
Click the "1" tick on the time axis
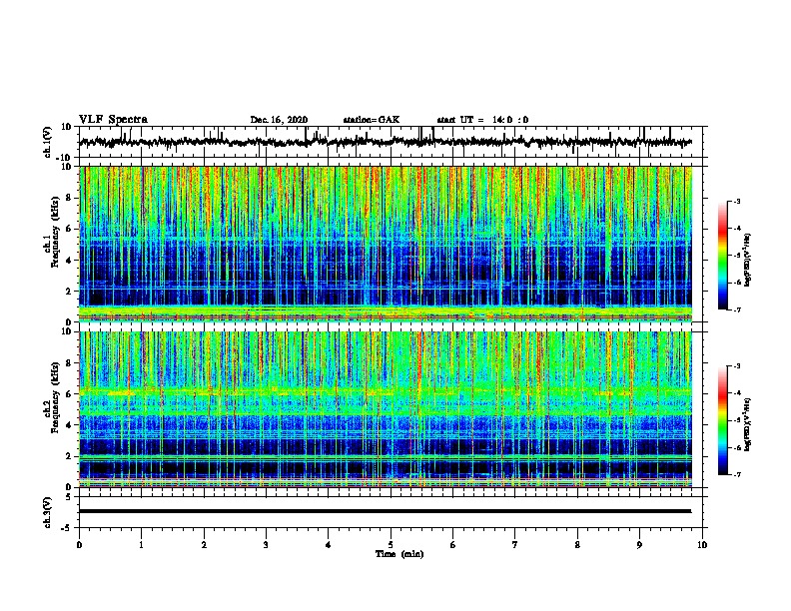coord(141,545)
